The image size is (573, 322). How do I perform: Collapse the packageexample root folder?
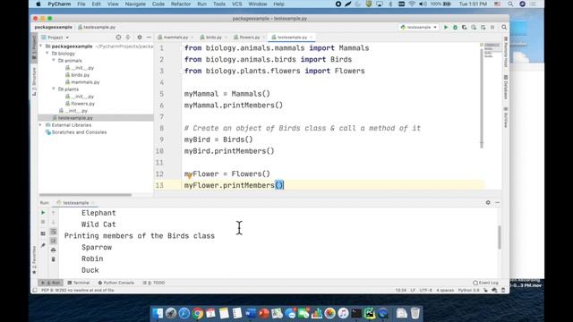41,47
